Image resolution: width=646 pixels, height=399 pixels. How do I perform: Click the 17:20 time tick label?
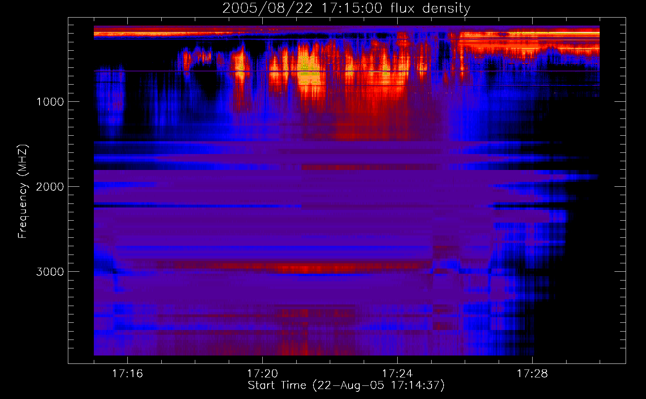(x=262, y=374)
